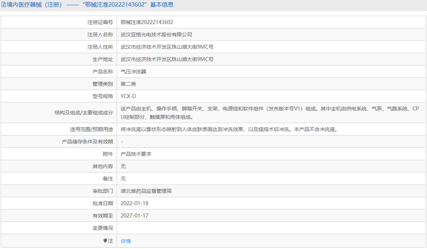
Task: Click the 附件 label
Action: point(108,154)
